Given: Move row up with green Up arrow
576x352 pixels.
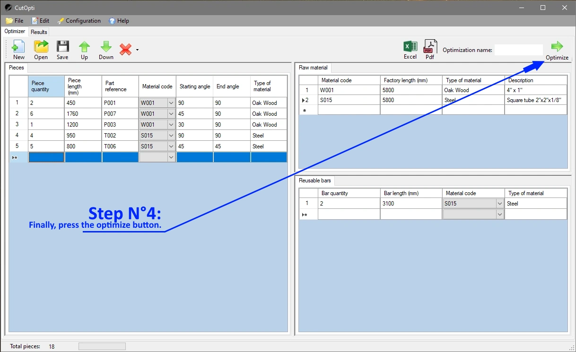Looking at the screenshot, I should (84, 50).
